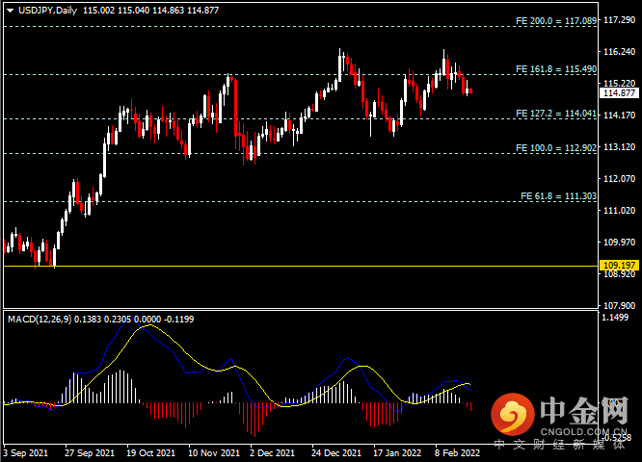Click the 27 Sep 2021 date label
This screenshot has height=462, width=642.
[90, 453]
